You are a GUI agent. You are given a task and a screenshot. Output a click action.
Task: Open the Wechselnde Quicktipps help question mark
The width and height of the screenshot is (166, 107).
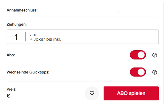(154, 72)
